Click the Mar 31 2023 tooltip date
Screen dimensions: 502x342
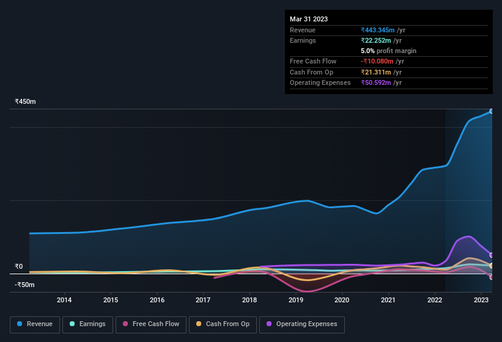(309, 19)
